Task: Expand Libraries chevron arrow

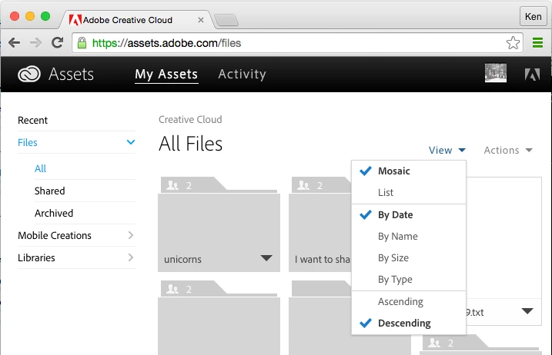Action: [131, 257]
